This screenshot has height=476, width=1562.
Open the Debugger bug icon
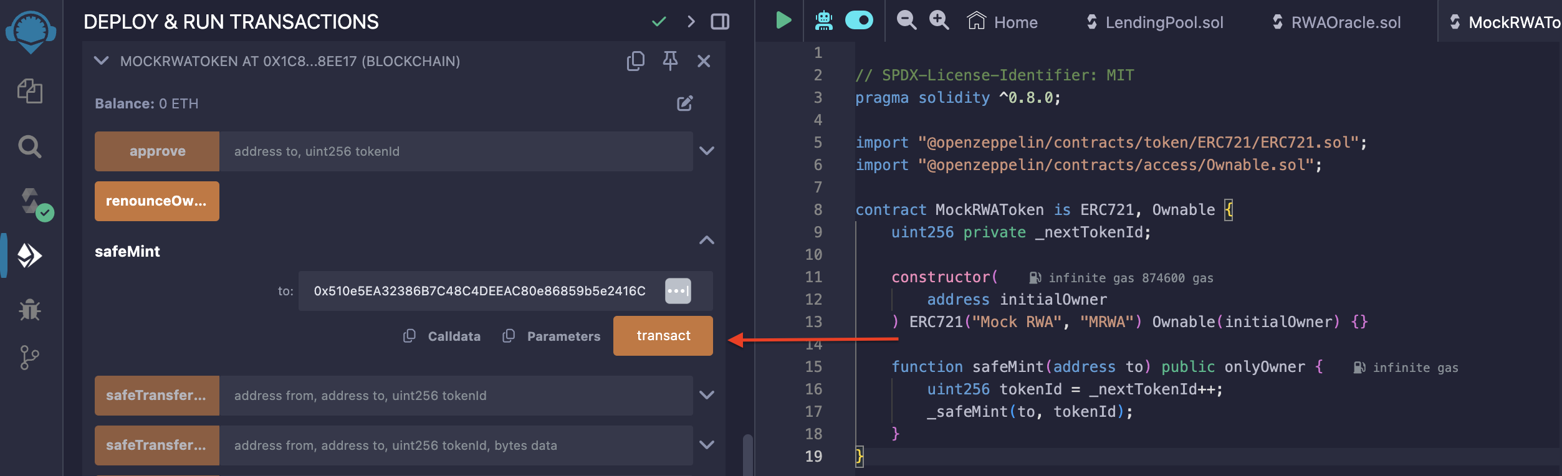tap(30, 309)
